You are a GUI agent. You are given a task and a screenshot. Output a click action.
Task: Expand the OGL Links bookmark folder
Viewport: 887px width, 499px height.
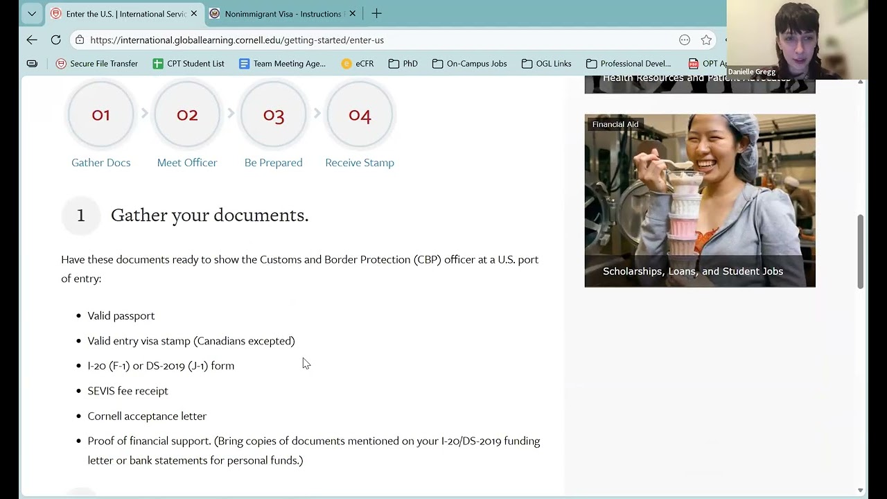click(547, 64)
